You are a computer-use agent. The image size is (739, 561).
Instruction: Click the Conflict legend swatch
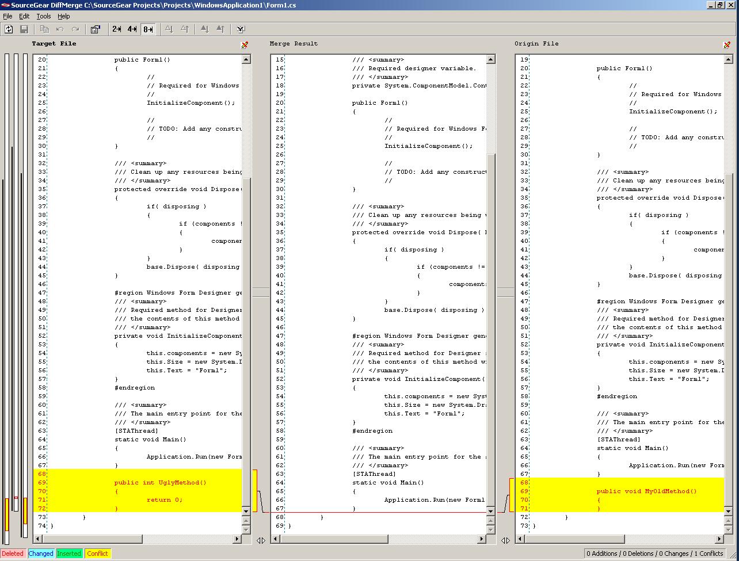point(97,554)
